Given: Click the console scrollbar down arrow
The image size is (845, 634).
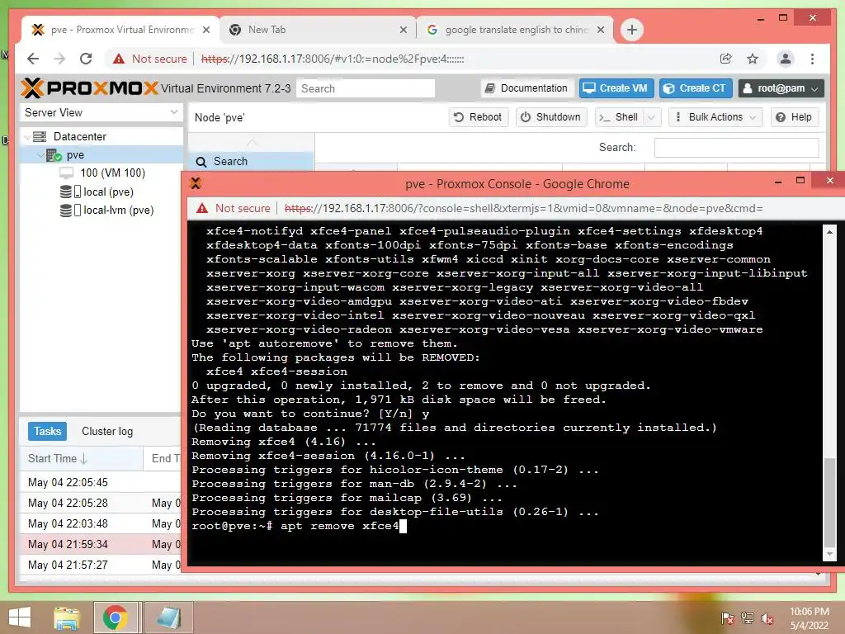Looking at the screenshot, I should coord(829,554).
